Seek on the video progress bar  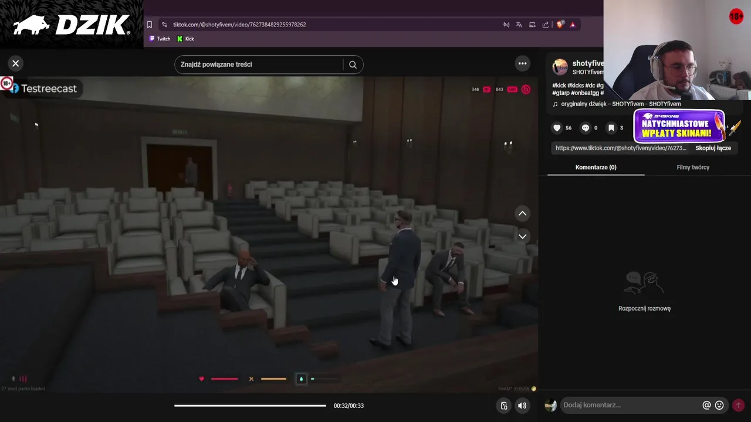pyautogui.click(x=250, y=406)
